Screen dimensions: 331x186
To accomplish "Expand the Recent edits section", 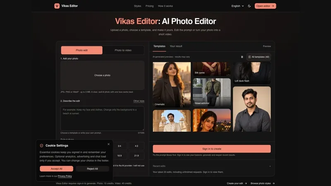I will 270,166.
